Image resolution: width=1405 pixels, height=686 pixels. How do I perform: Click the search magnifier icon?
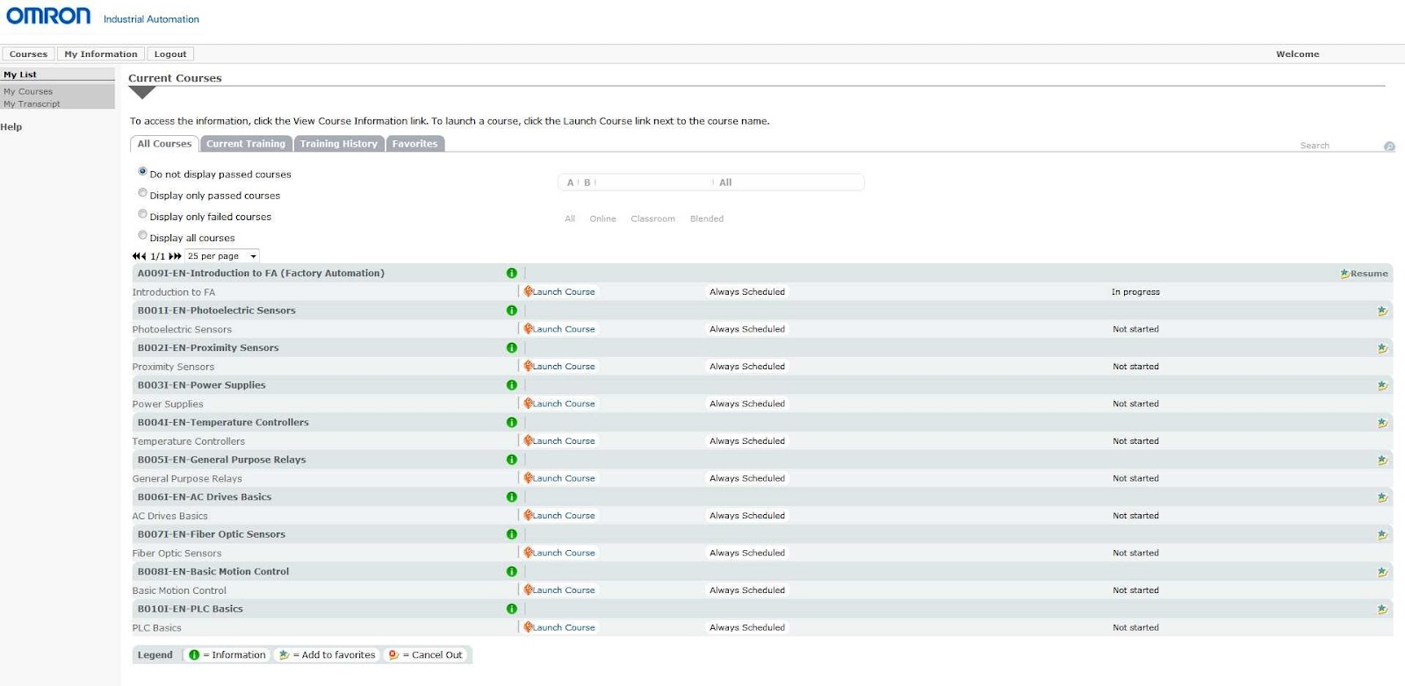coord(1389,146)
